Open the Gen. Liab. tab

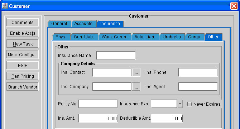[84, 37]
